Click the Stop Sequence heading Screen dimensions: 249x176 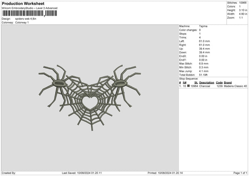[x=189, y=78]
